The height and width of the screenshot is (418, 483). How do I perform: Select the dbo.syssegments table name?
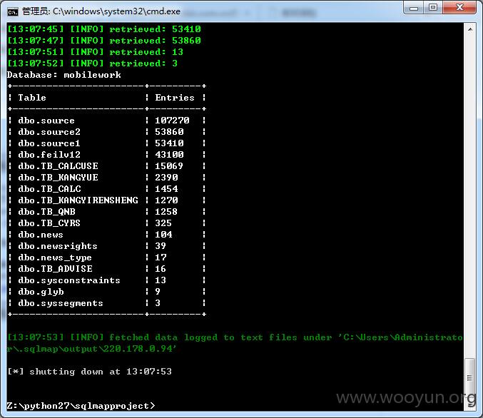61,303
